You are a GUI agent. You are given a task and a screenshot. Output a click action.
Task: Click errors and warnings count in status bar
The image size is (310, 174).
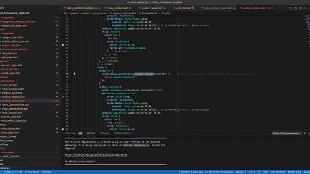[x=13, y=172]
